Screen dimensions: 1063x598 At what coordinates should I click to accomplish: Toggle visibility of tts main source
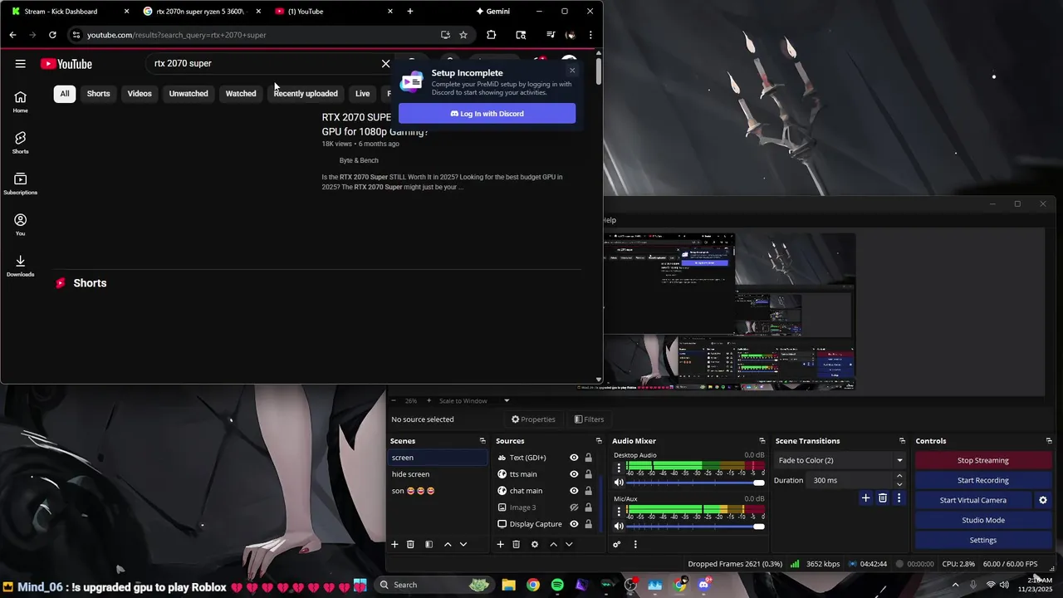[x=574, y=474]
